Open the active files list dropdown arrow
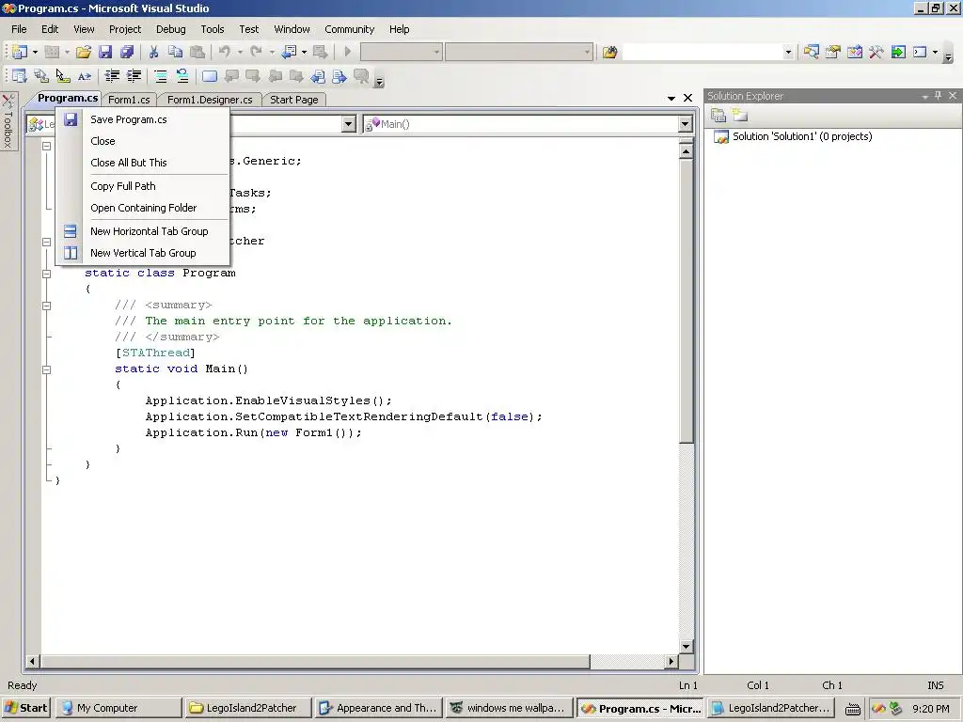The width and height of the screenshot is (963, 722). (x=671, y=98)
